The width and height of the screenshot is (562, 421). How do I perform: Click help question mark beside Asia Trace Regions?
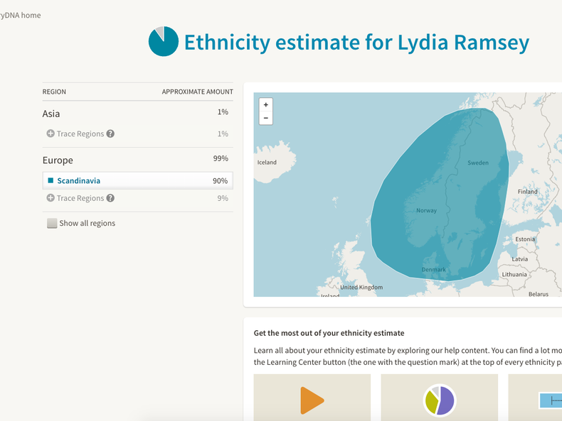(110, 133)
